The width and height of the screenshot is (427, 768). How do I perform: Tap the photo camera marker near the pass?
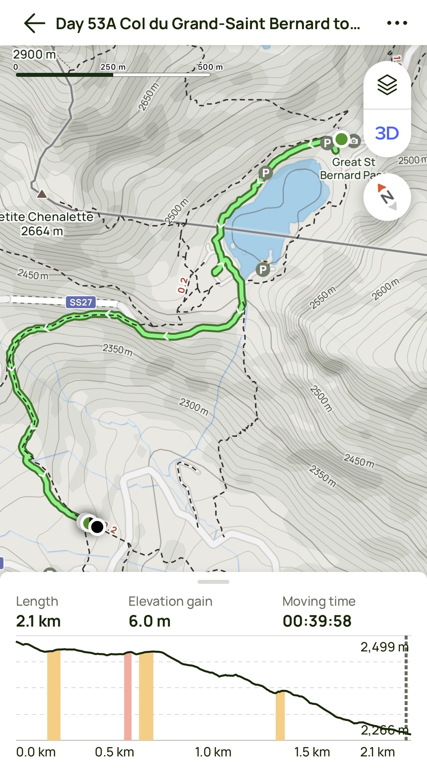354,141
